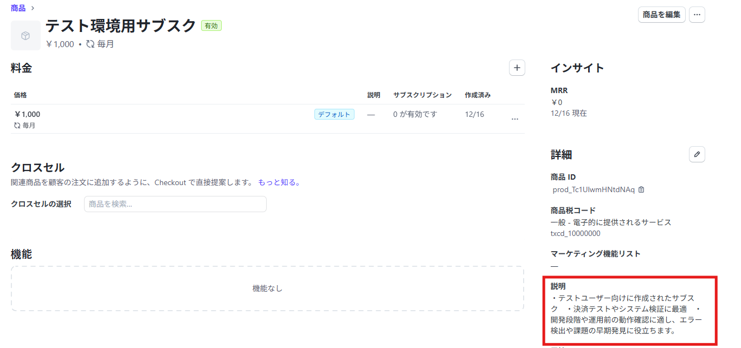Click the product image placeholder icon

(x=25, y=36)
